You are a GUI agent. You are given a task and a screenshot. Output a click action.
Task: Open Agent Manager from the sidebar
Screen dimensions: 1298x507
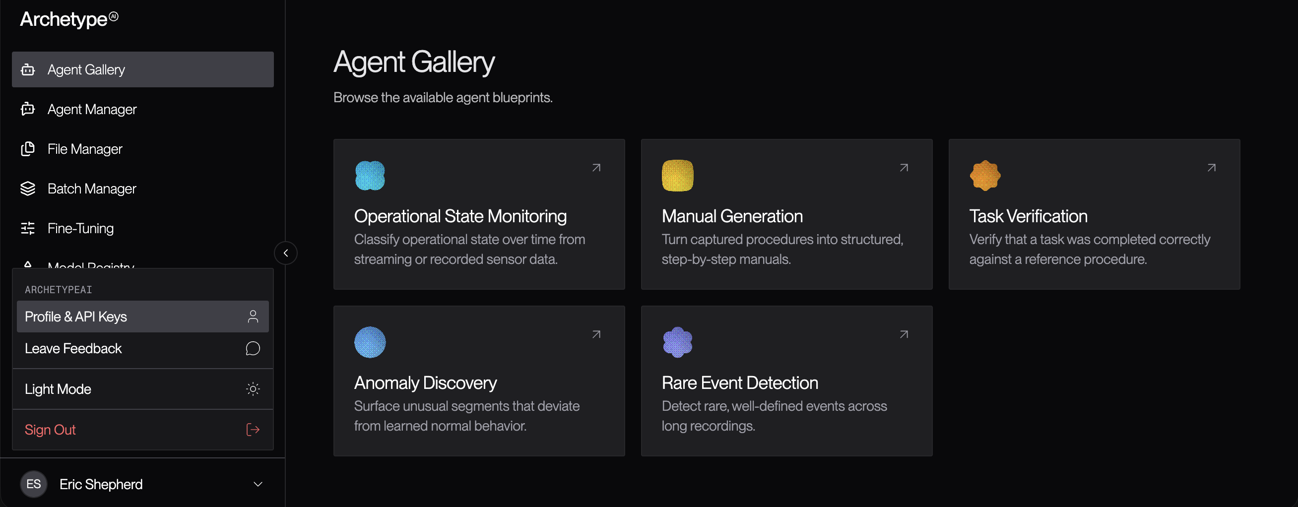tap(142, 109)
